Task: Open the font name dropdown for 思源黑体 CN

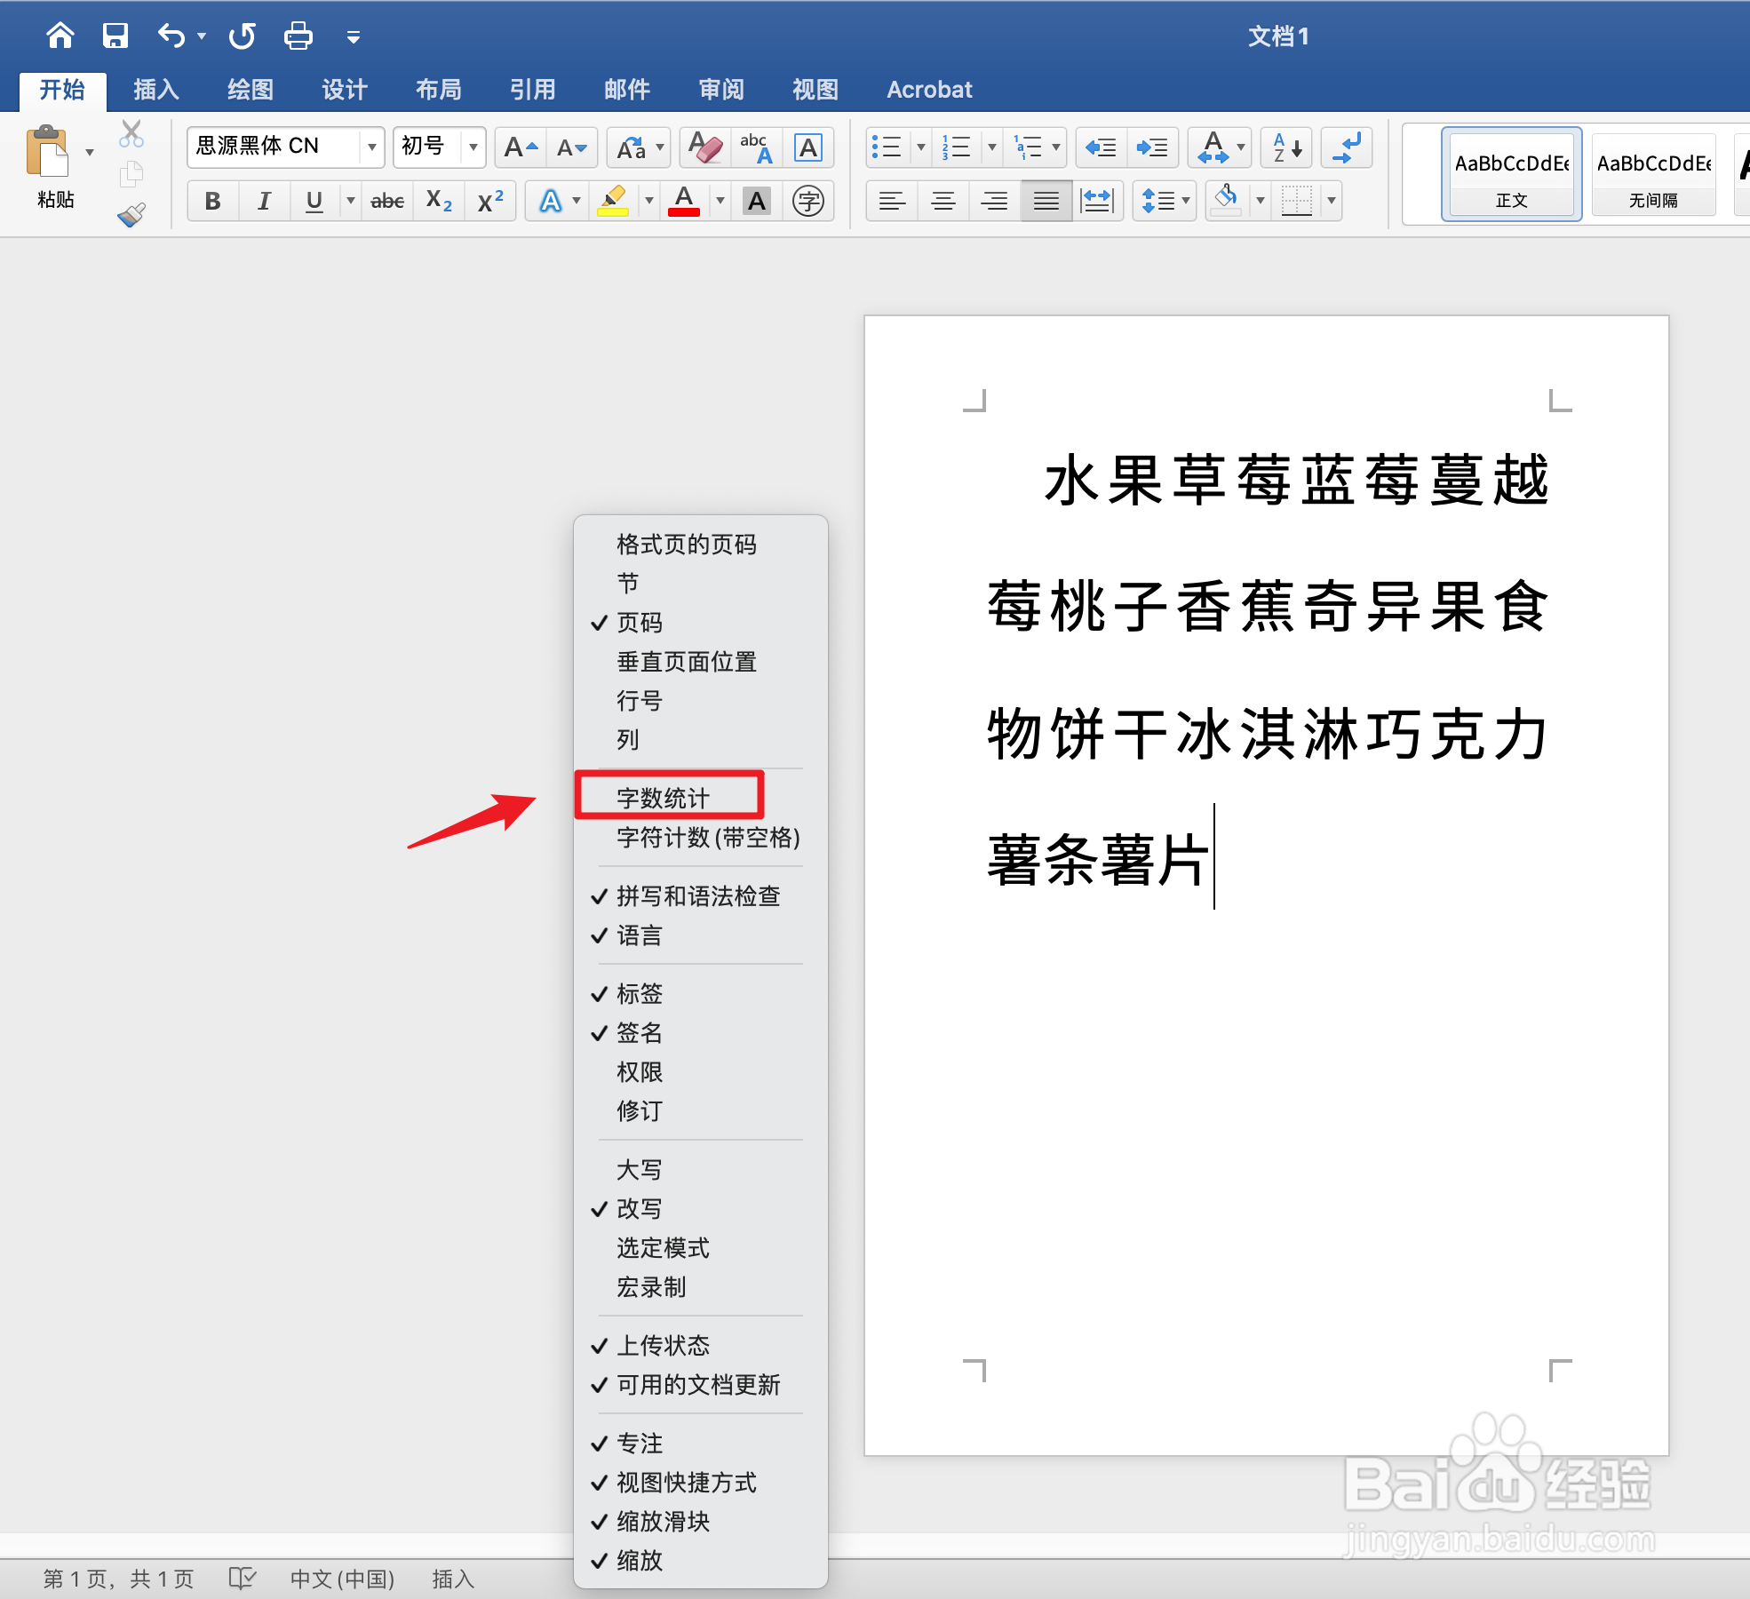Action: click(372, 147)
